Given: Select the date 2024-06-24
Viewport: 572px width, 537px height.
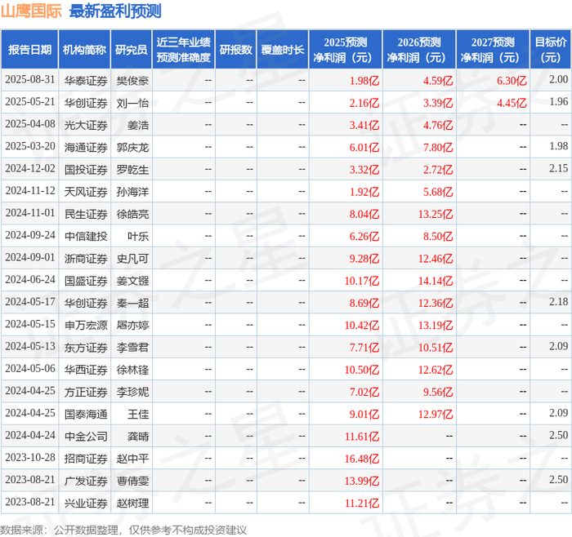Looking at the screenshot, I should tap(30, 280).
